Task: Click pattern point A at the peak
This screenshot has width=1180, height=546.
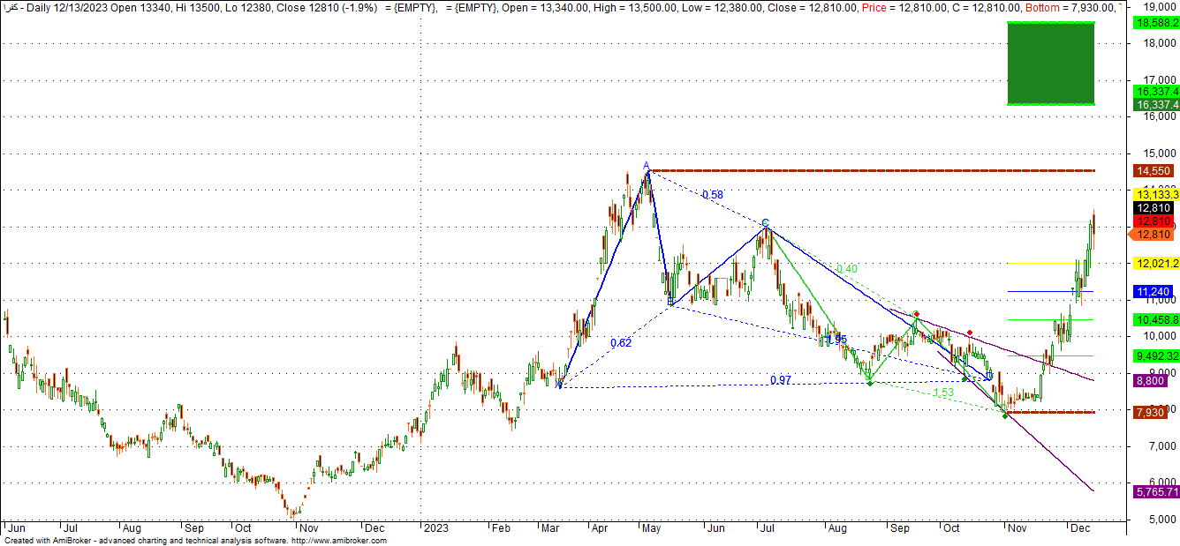Action: coord(647,166)
